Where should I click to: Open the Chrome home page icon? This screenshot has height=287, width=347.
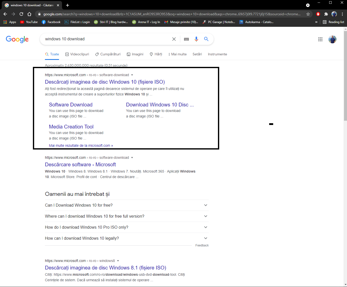click(x=29, y=14)
